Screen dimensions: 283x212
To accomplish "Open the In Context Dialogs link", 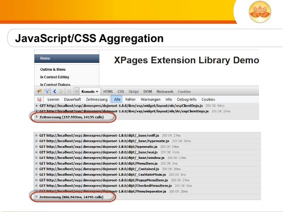I will 55,85.
